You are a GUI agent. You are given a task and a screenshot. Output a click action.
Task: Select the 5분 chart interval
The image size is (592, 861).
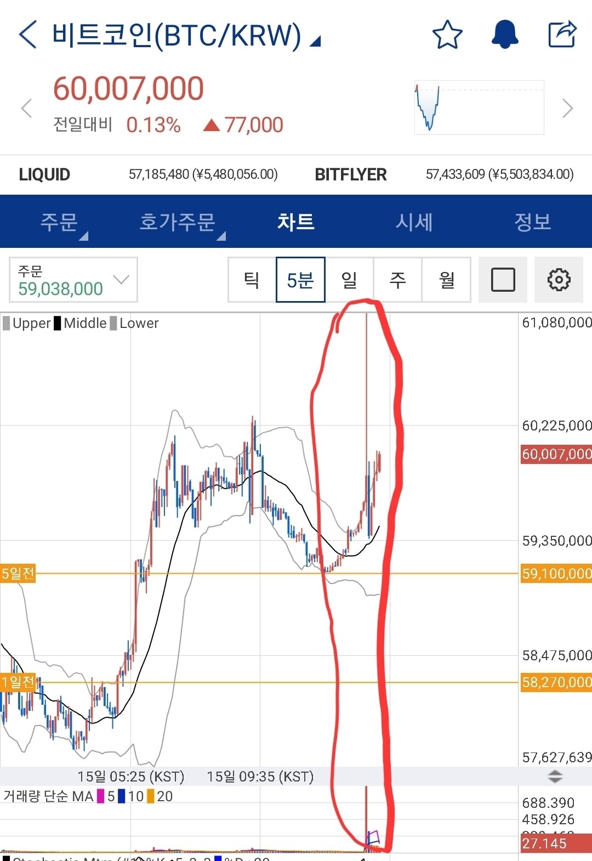pos(300,280)
